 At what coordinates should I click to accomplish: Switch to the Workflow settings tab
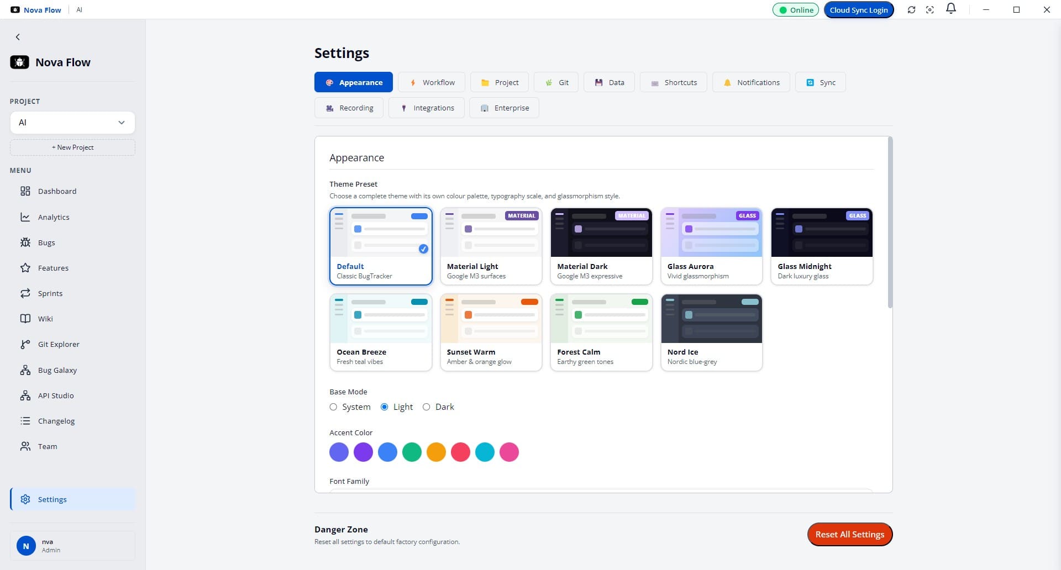(432, 82)
